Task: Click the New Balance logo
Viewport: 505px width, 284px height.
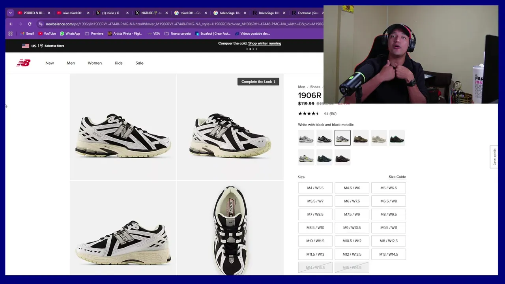Action: [23, 63]
